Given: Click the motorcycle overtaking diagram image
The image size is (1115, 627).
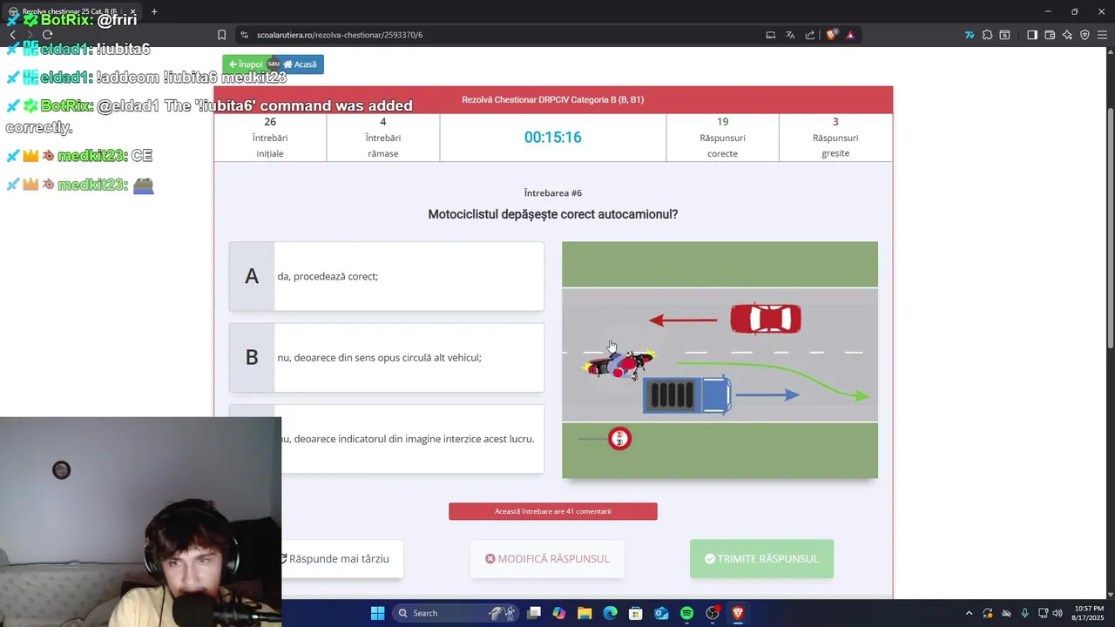Looking at the screenshot, I should [x=720, y=360].
